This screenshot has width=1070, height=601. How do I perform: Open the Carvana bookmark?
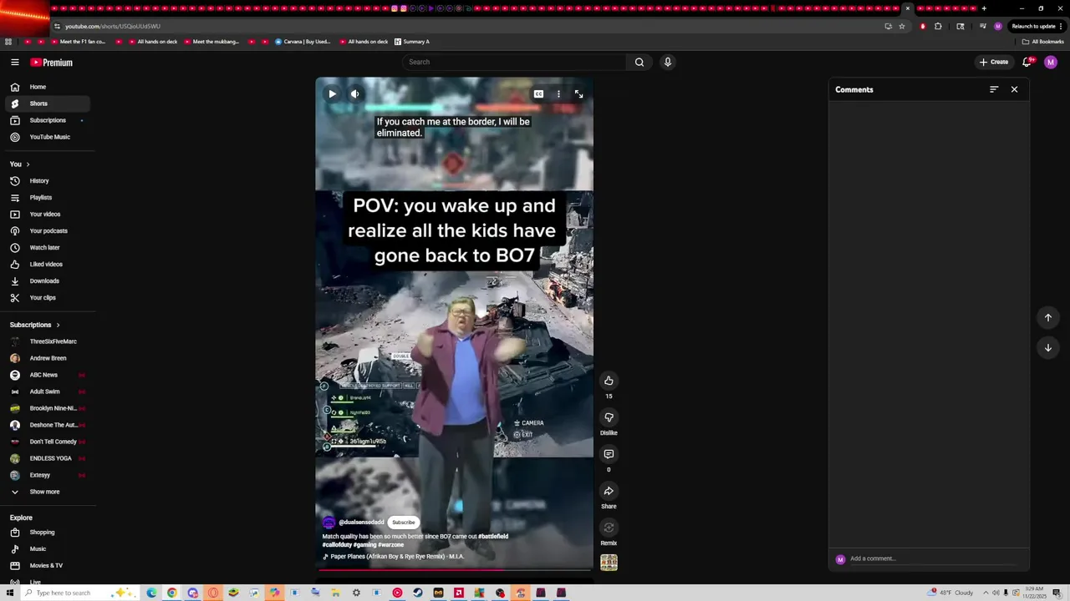303,42
